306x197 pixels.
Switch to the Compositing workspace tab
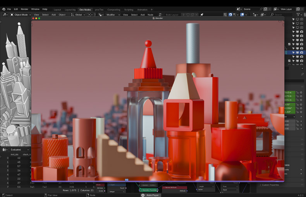[113, 9]
